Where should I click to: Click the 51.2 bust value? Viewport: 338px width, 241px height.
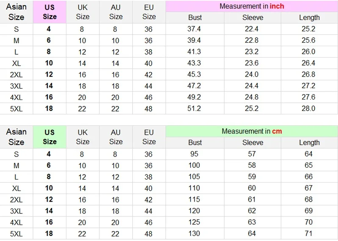click(x=194, y=108)
